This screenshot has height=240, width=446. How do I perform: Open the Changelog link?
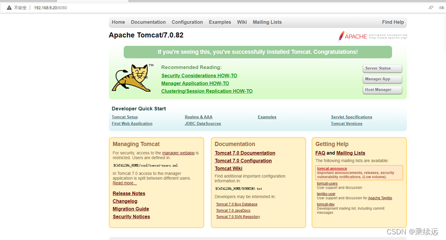pyautogui.click(x=125, y=201)
